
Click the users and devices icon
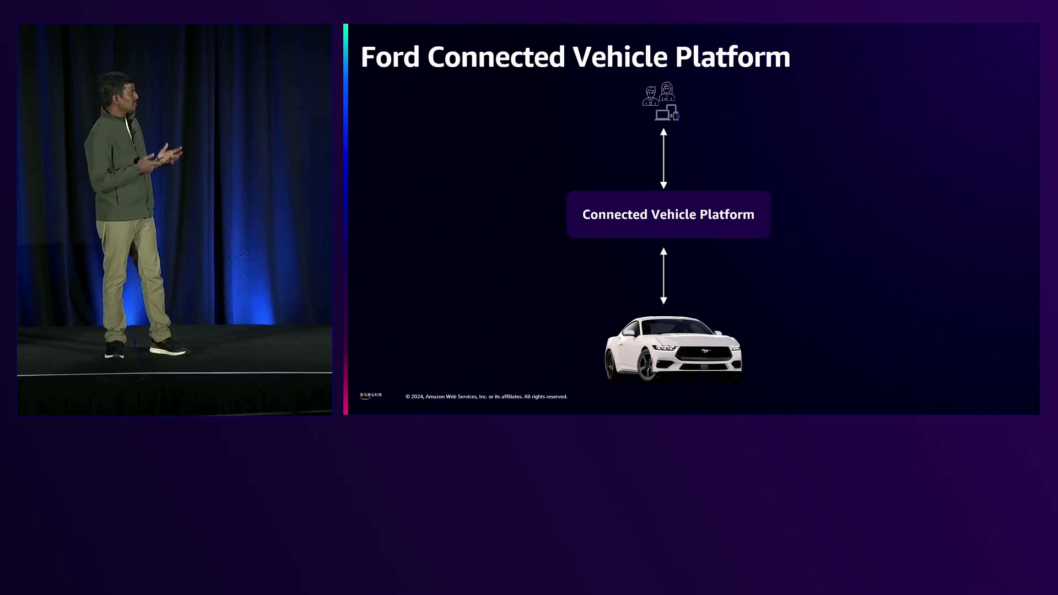coord(661,101)
